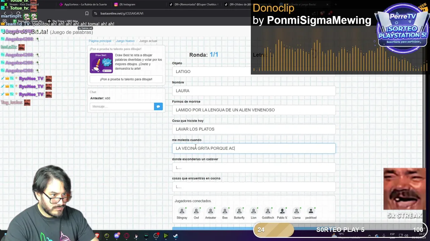Click the 'Anteater: xdd' chat message

tap(100, 98)
